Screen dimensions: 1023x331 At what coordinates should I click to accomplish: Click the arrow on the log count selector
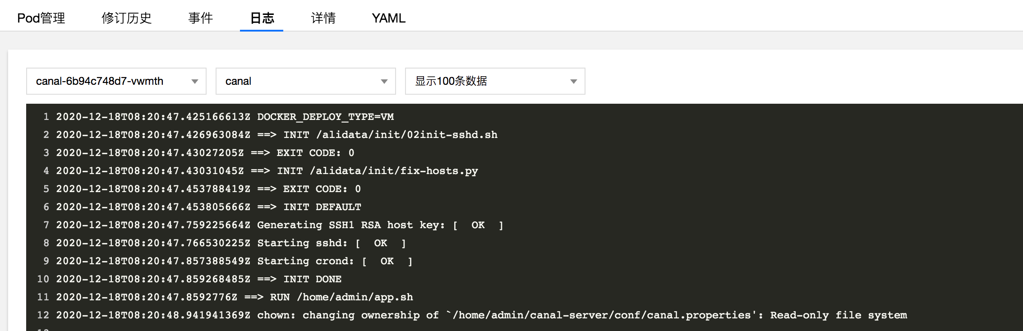573,81
